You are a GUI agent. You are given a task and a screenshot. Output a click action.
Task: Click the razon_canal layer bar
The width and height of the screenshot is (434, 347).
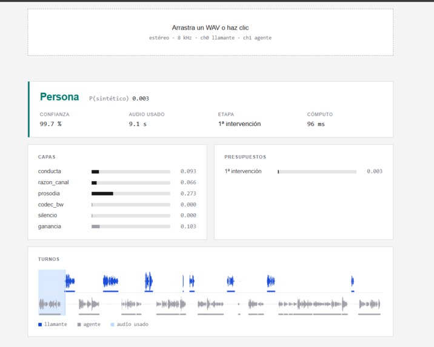131,183
